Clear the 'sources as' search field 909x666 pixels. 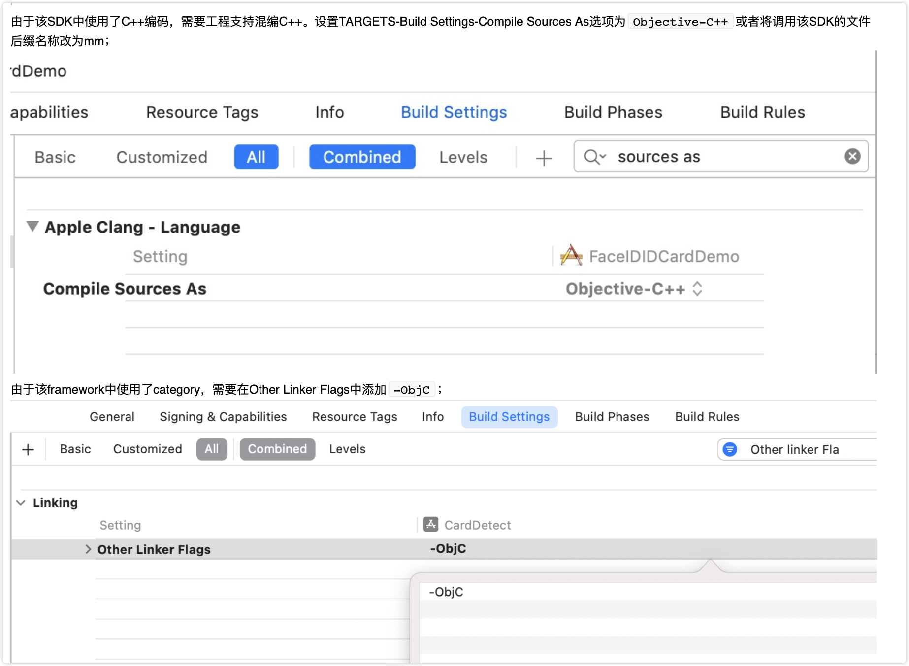click(852, 157)
